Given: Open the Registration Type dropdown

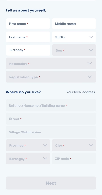Looking at the screenshot, I should click(x=51, y=77).
